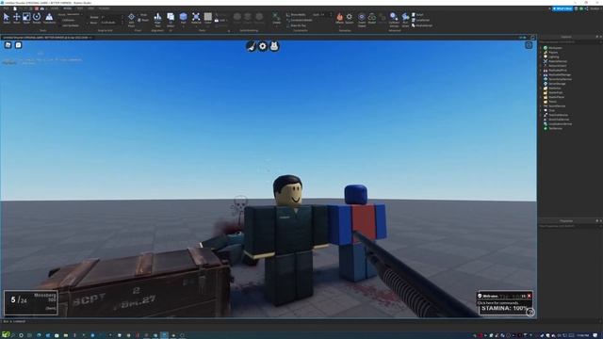Open the in-game chat bubble icon
Viewport: 603px width, 339px height.
click(x=18, y=45)
